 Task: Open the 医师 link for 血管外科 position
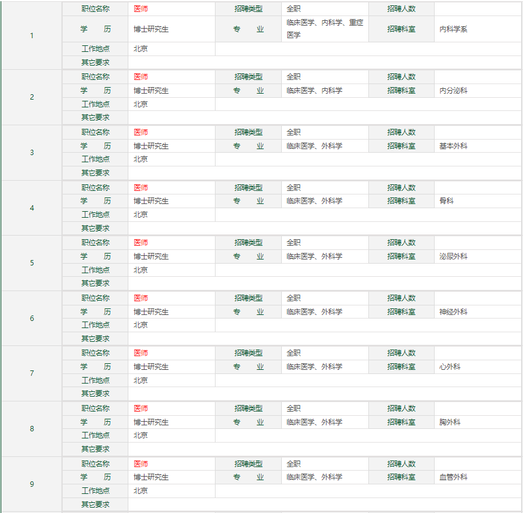tap(141, 464)
